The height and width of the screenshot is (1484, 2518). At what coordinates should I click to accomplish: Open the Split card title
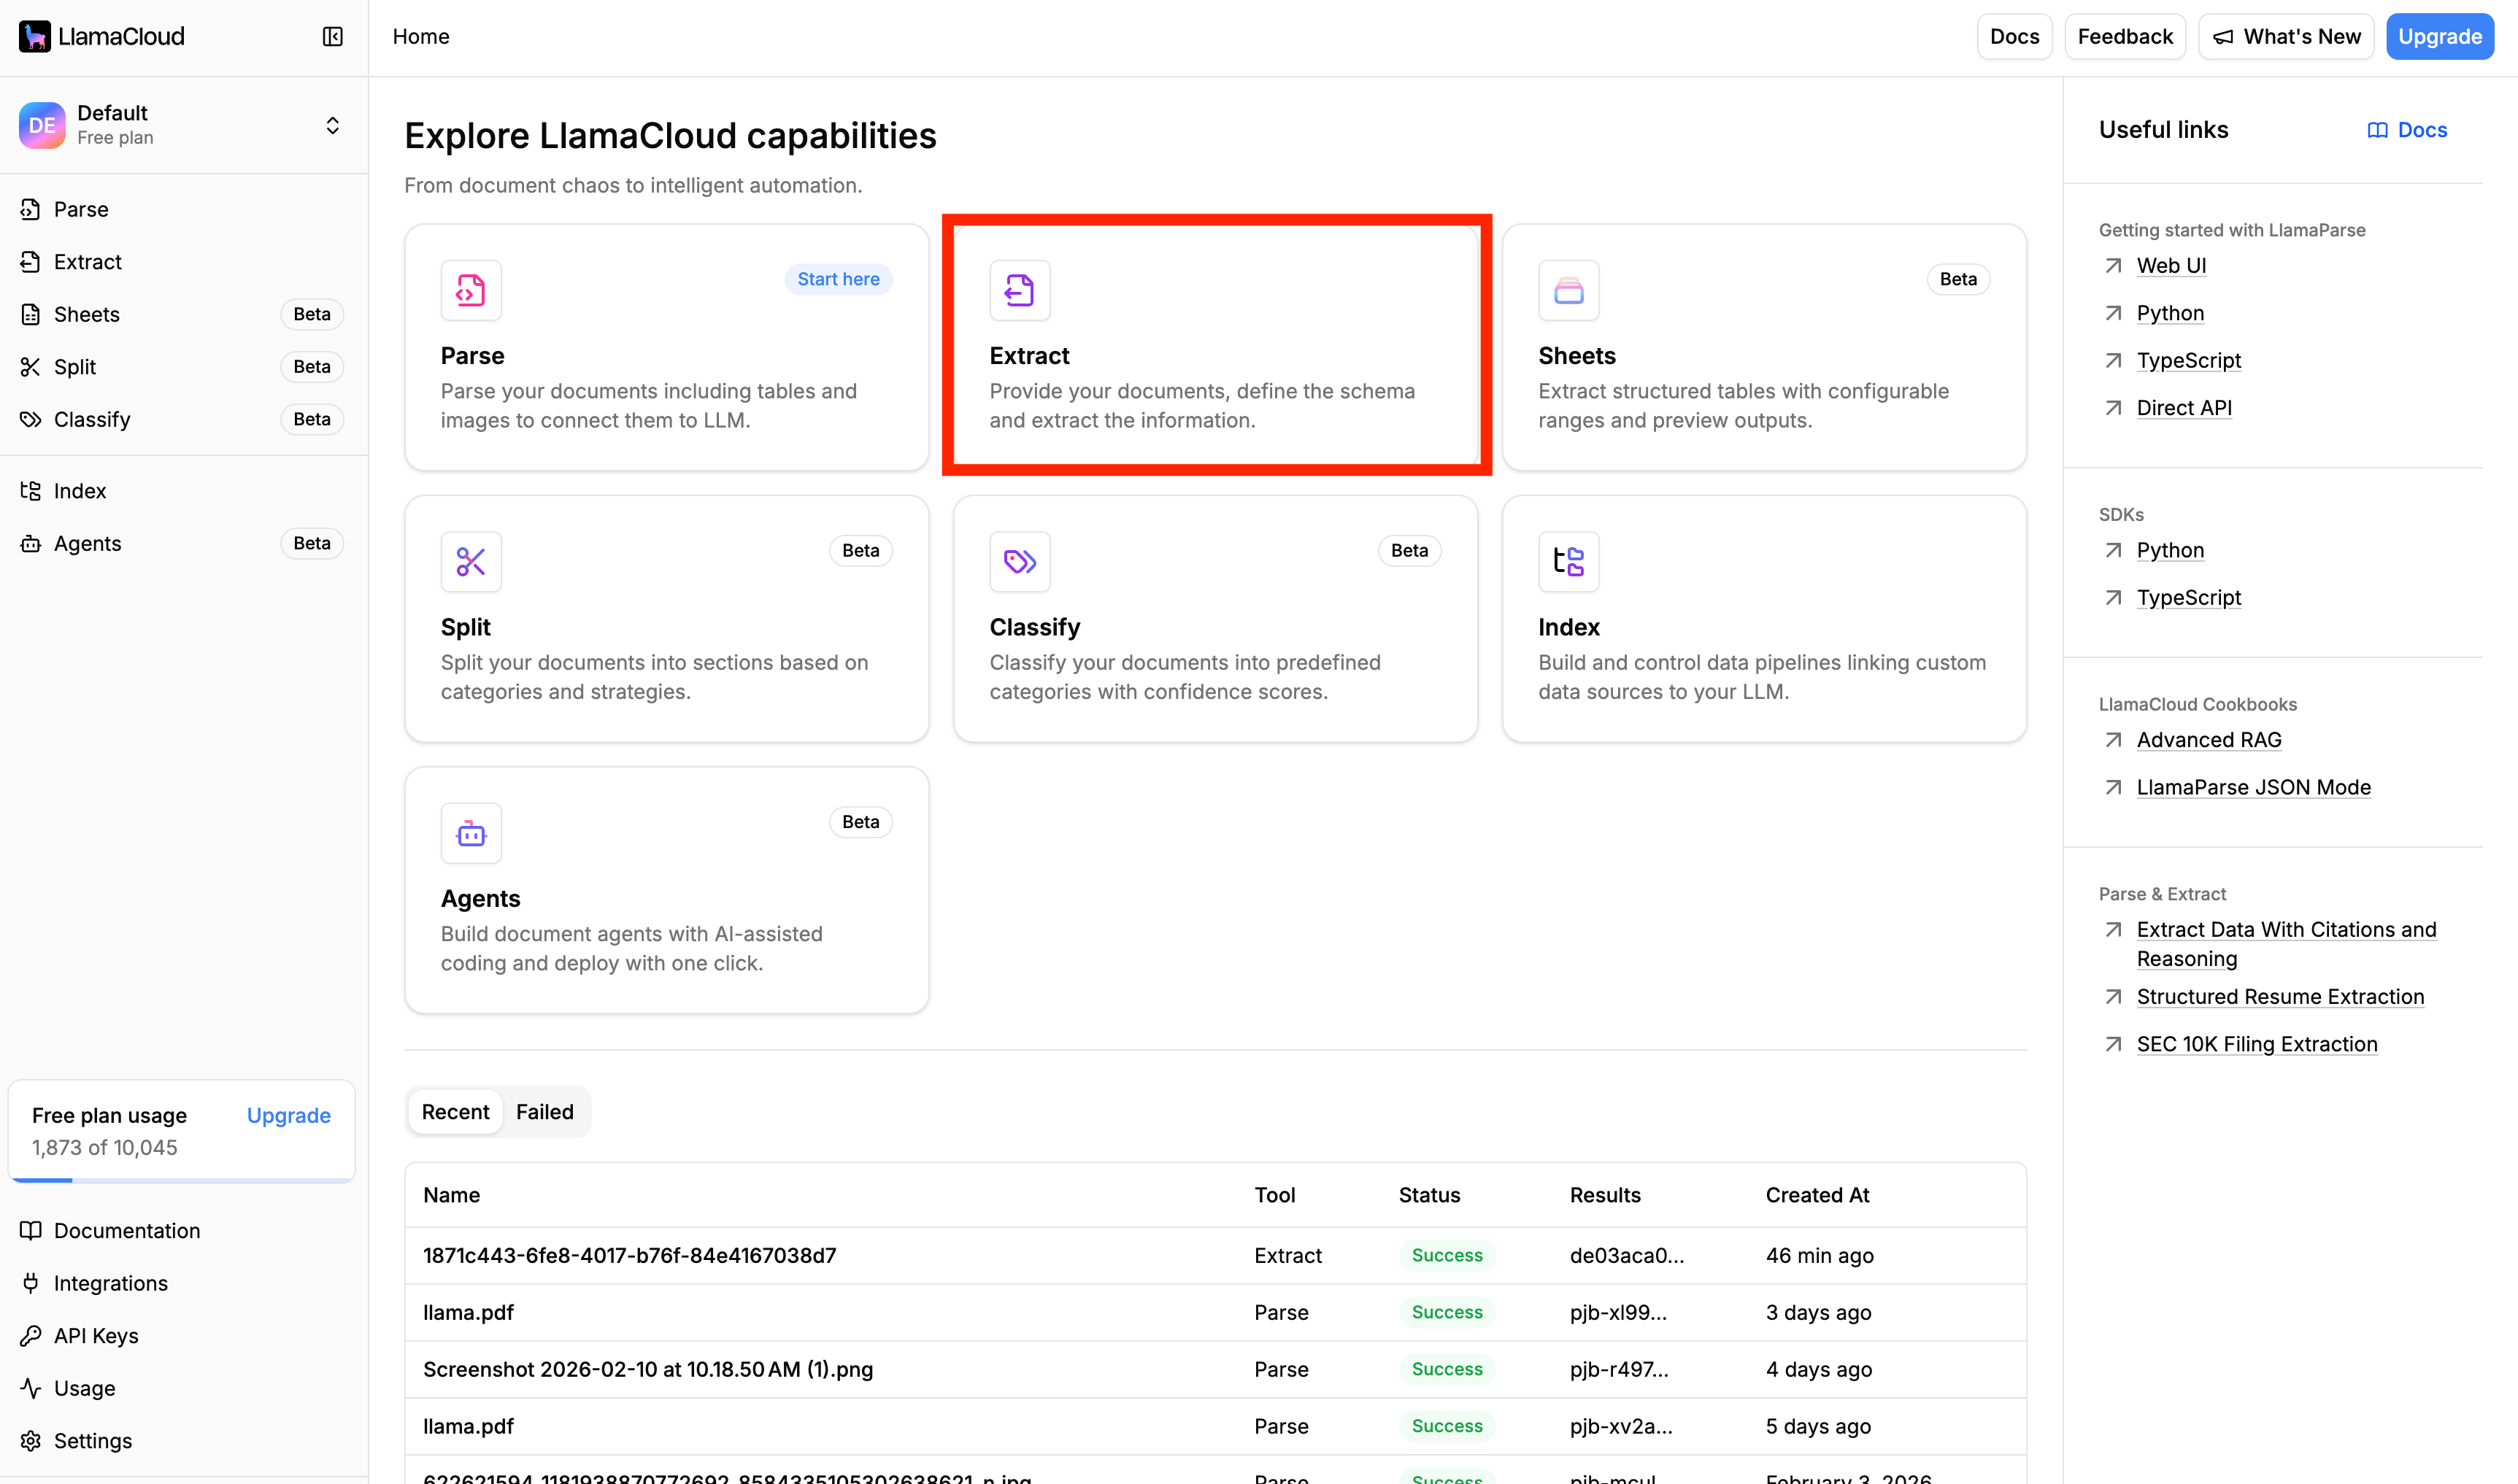coord(465,627)
